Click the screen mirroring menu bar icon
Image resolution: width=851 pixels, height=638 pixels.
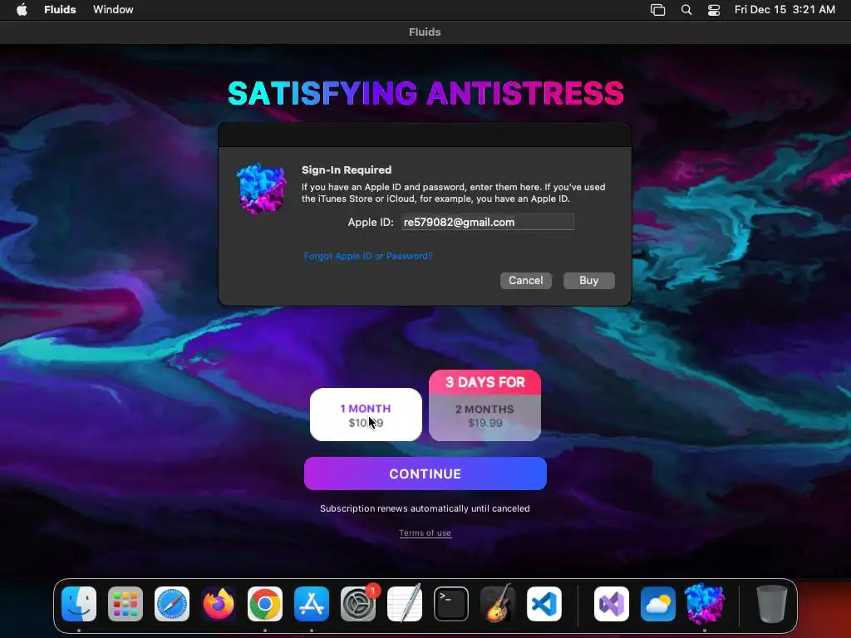click(658, 10)
